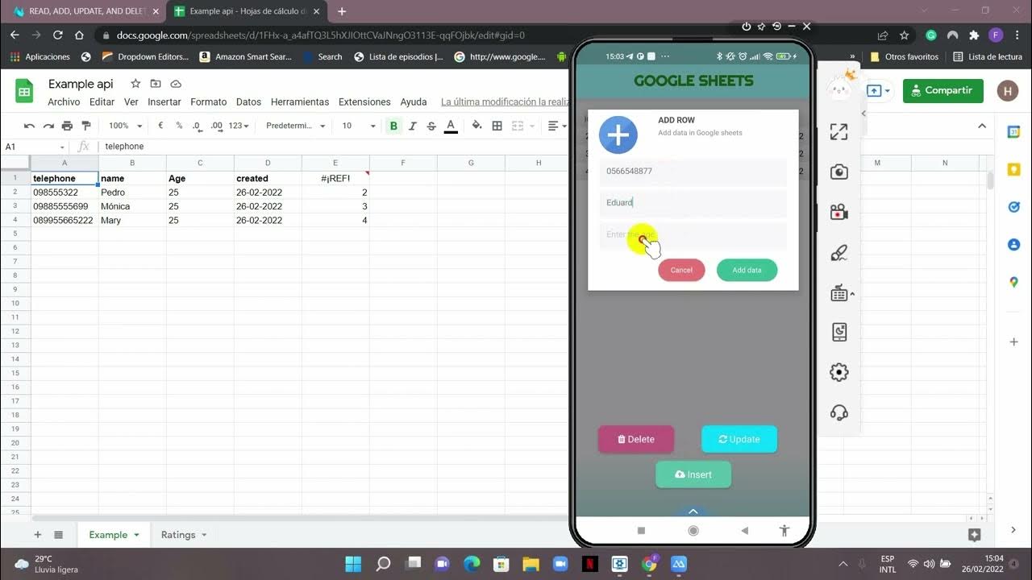Click the formula bar input
Image resolution: width=1032 pixels, height=580 pixels.
tap(335, 147)
